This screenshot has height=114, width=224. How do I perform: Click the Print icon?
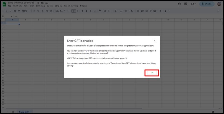[15, 11]
